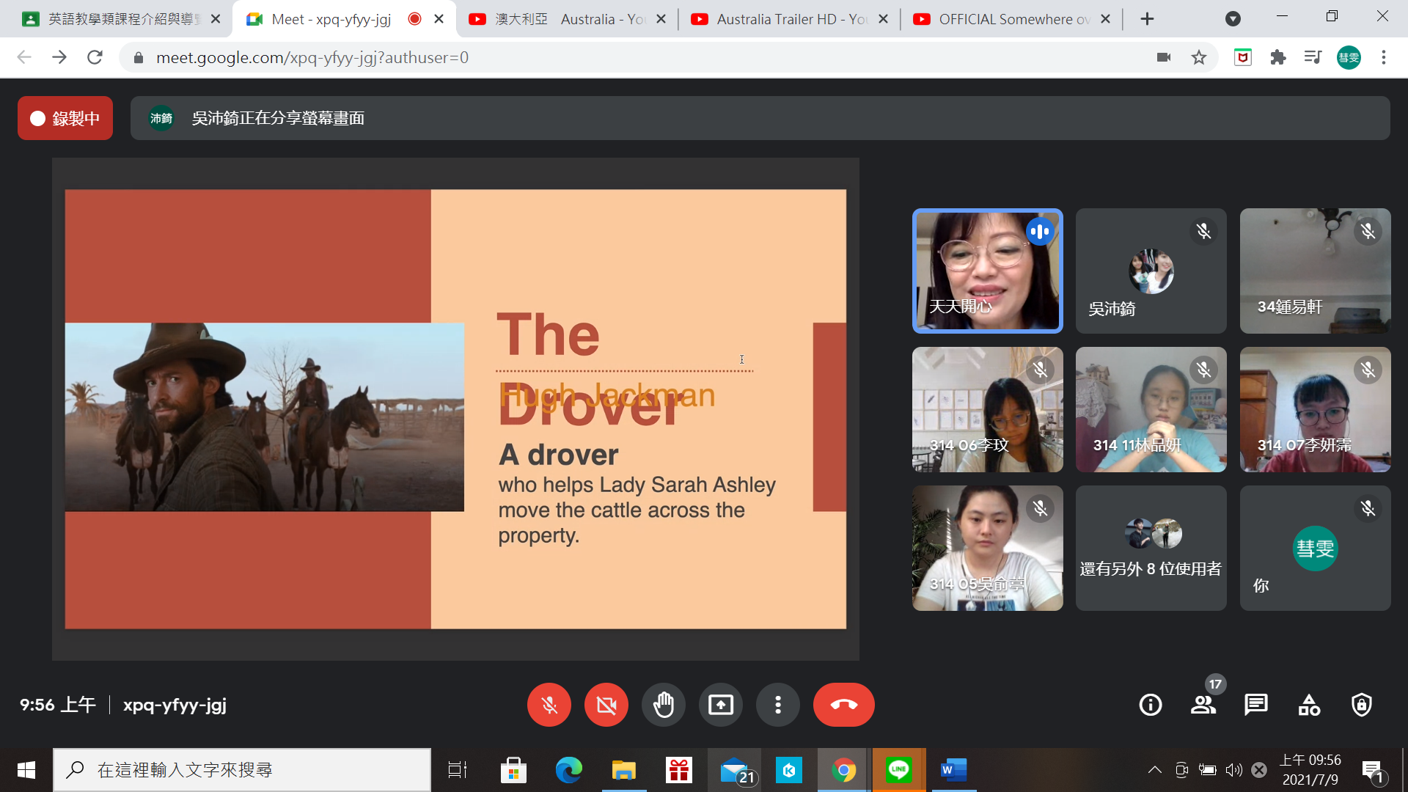The width and height of the screenshot is (1408, 792).
Task: Open the 8 other users tile
Action: click(1151, 548)
